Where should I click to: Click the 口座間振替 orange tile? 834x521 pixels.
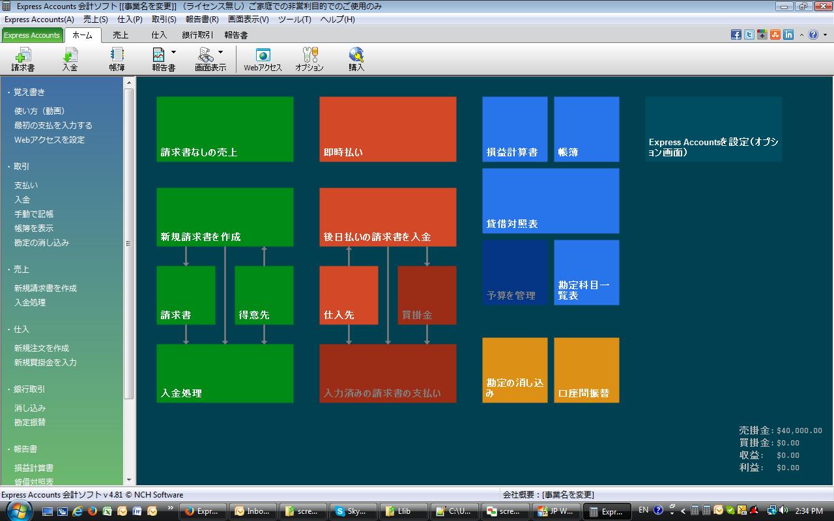point(586,370)
